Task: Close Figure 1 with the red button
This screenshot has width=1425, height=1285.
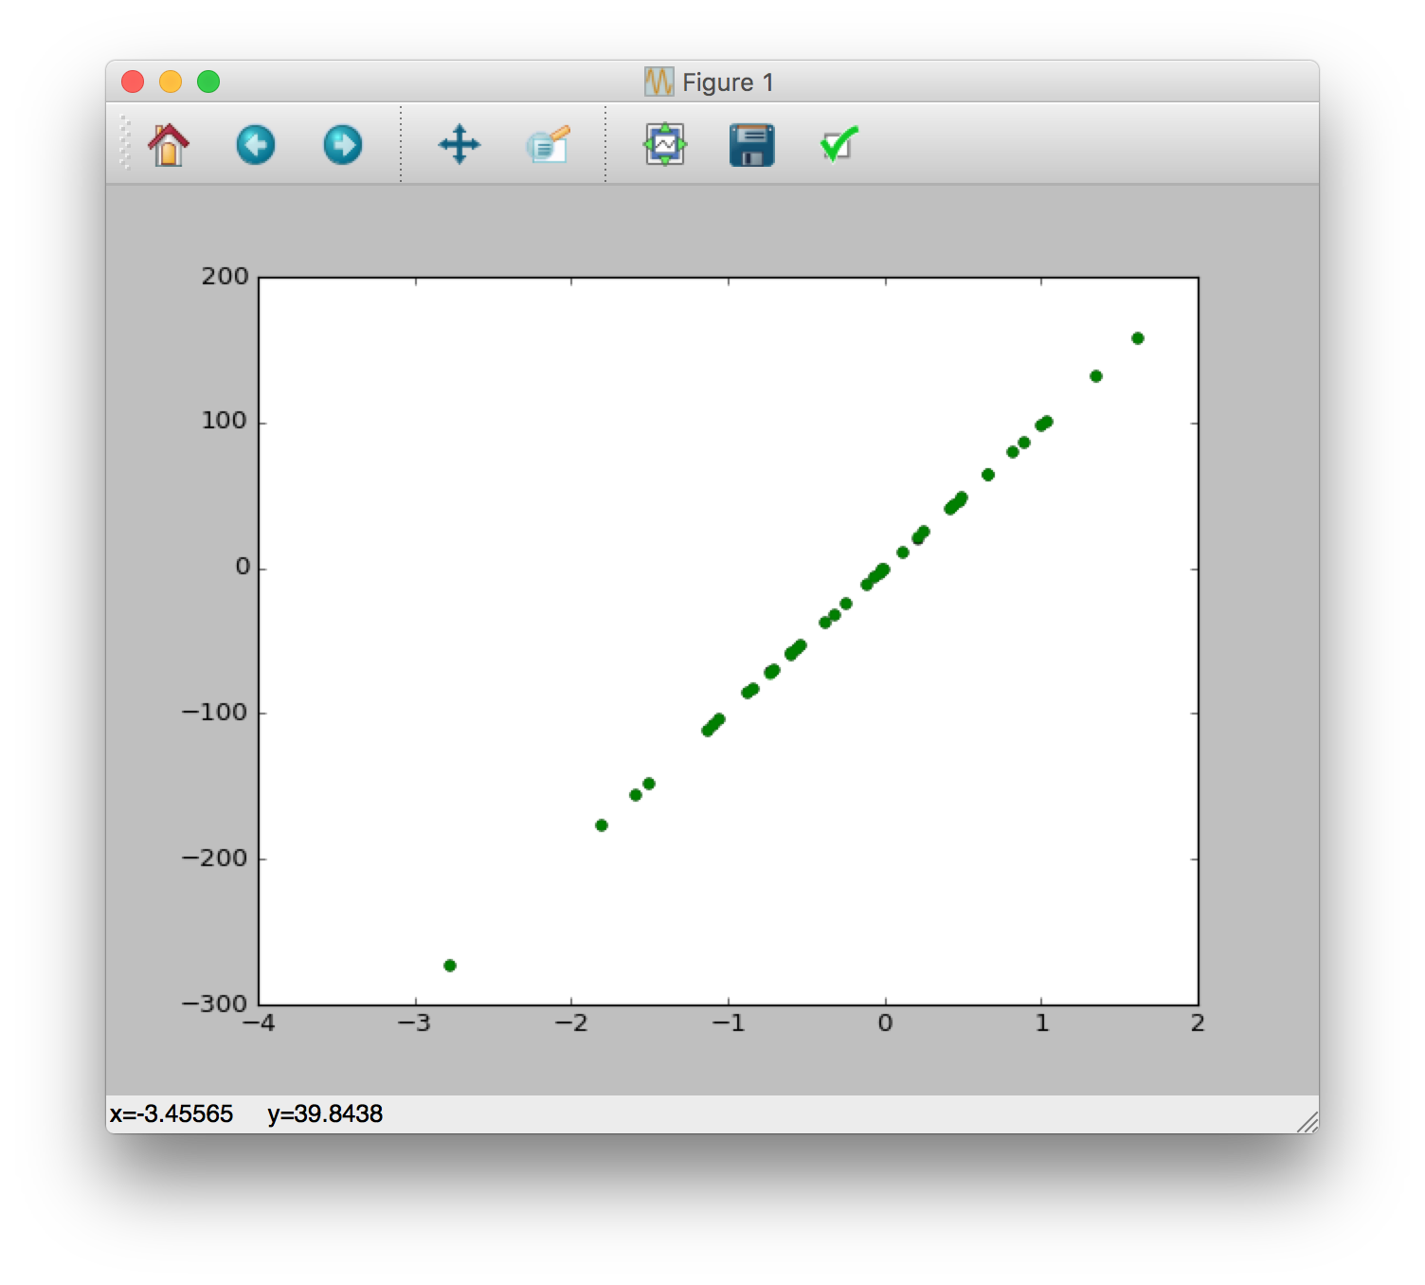Action: click(133, 81)
